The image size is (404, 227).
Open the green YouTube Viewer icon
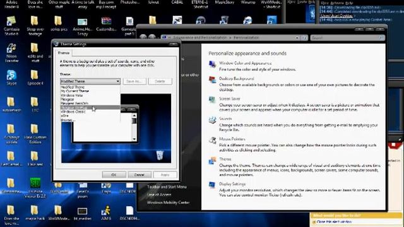point(35,183)
